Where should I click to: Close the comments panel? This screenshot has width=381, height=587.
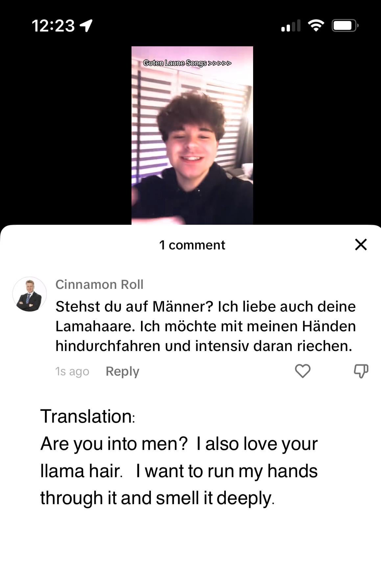tap(361, 245)
